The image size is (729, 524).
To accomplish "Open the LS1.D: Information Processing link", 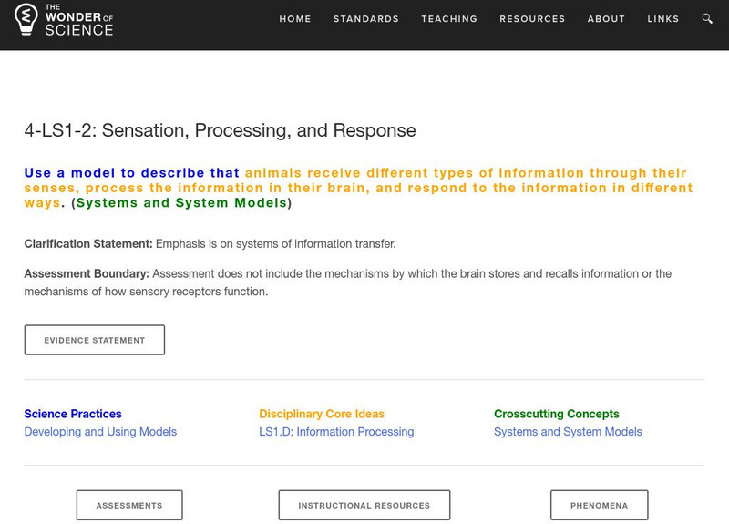I will click(x=336, y=432).
